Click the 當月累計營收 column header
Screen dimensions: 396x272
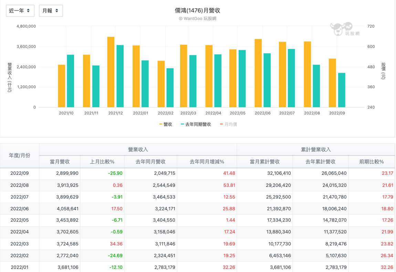click(x=265, y=162)
